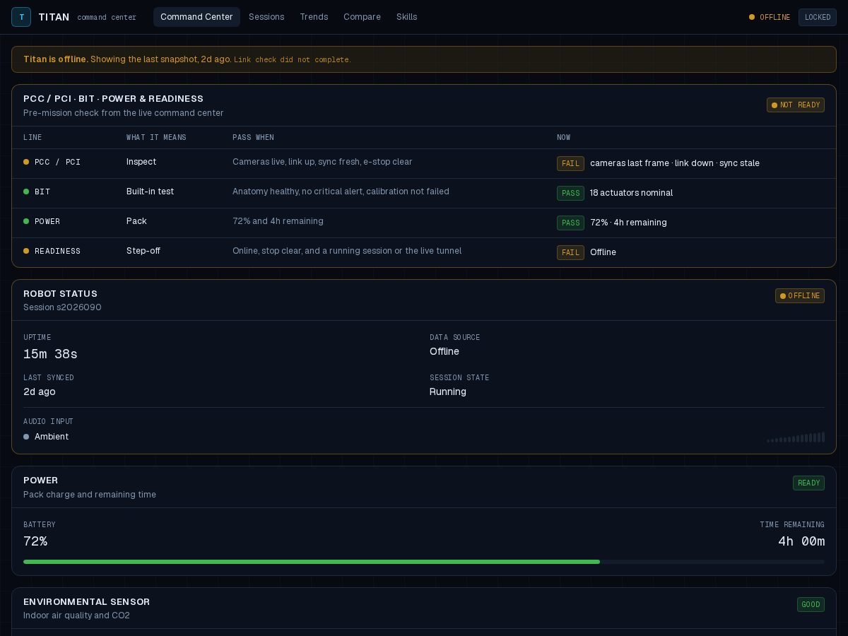Click the Session State value 'Running'
848x636 pixels.
coord(448,391)
